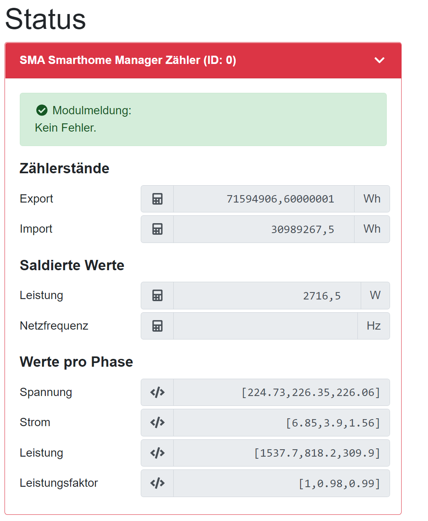Click the Import counter value field
This screenshot has width=428, height=521.
pyautogui.click(x=264, y=229)
